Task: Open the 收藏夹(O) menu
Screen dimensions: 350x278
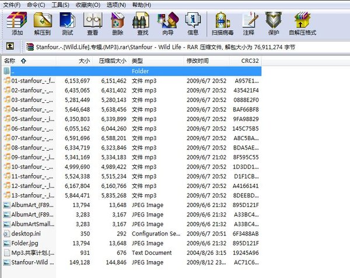Action: coord(87,5)
